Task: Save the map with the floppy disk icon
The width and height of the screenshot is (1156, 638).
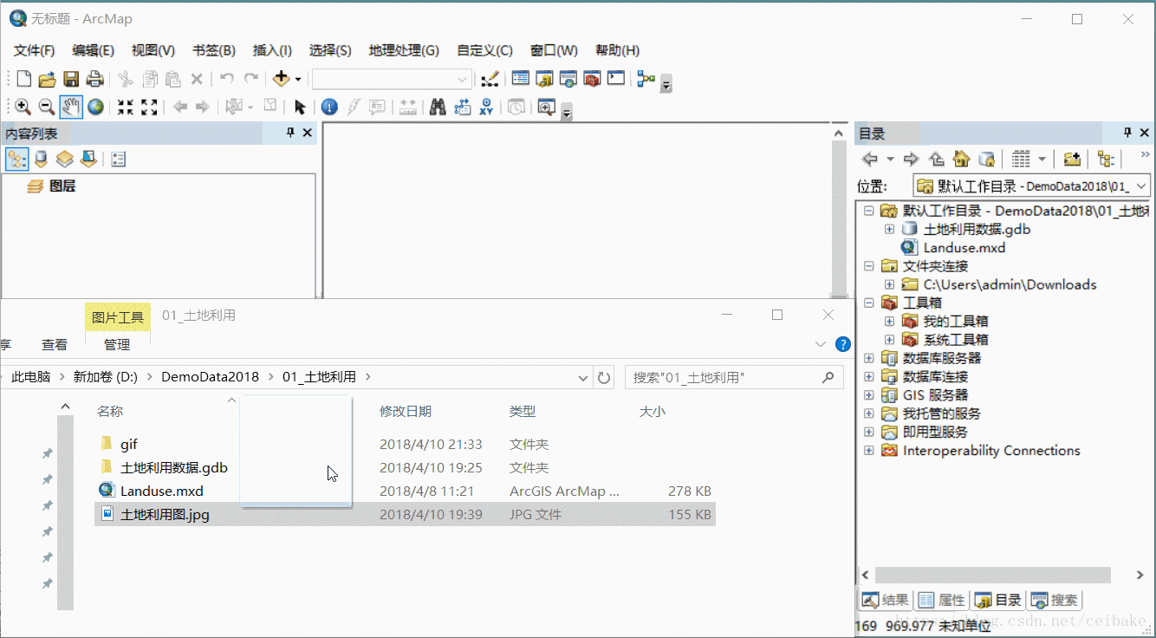Action: click(x=71, y=79)
